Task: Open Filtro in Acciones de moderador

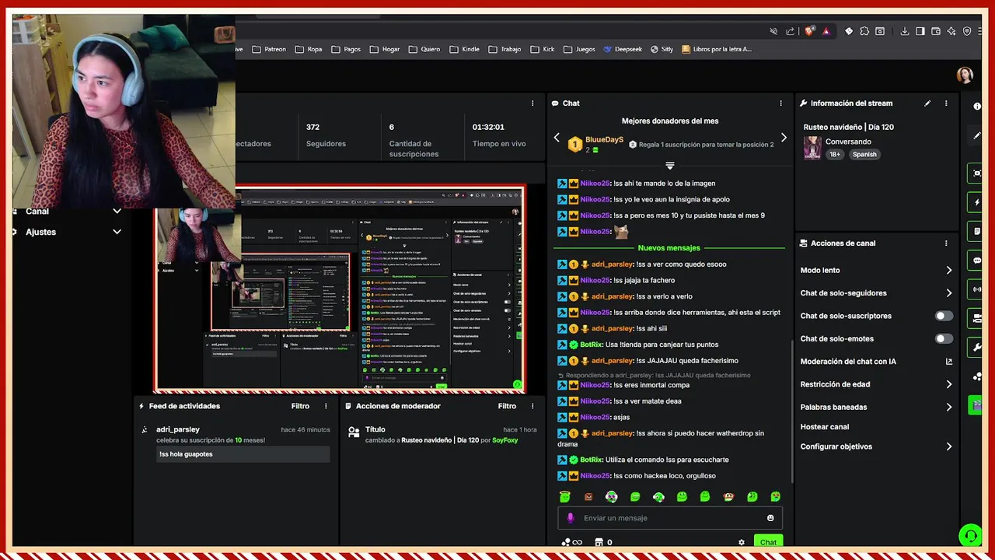Action: tap(507, 406)
